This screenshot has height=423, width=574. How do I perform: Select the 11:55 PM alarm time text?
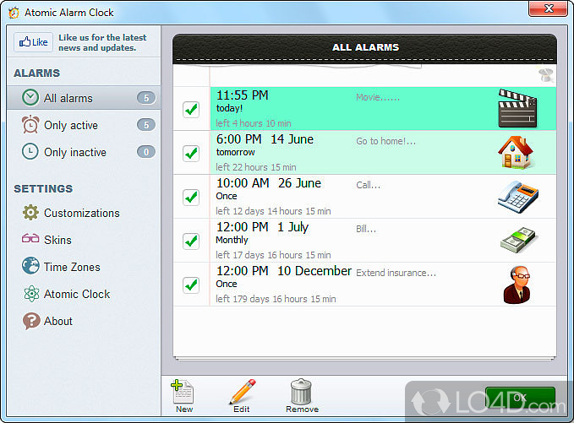click(243, 95)
